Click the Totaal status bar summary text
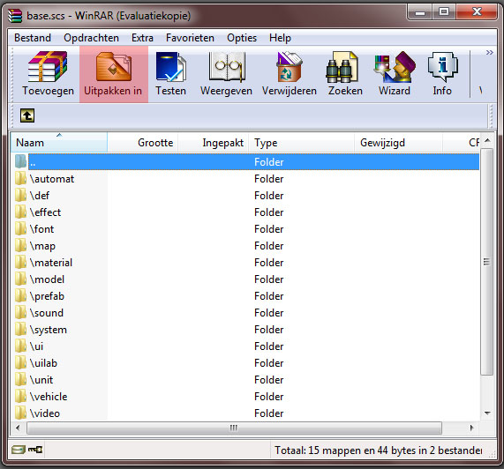504x469 pixels. pos(378,450)
